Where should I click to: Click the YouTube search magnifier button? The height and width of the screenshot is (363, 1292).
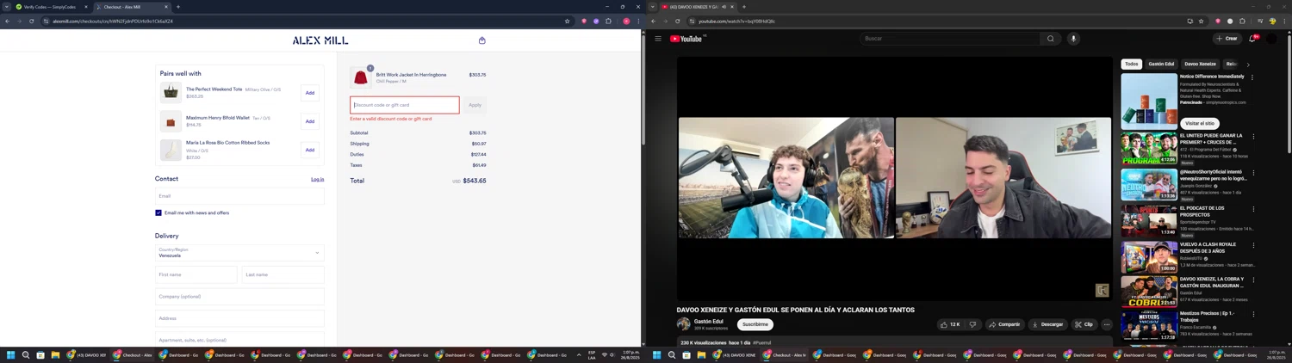tap(1050, 39)
